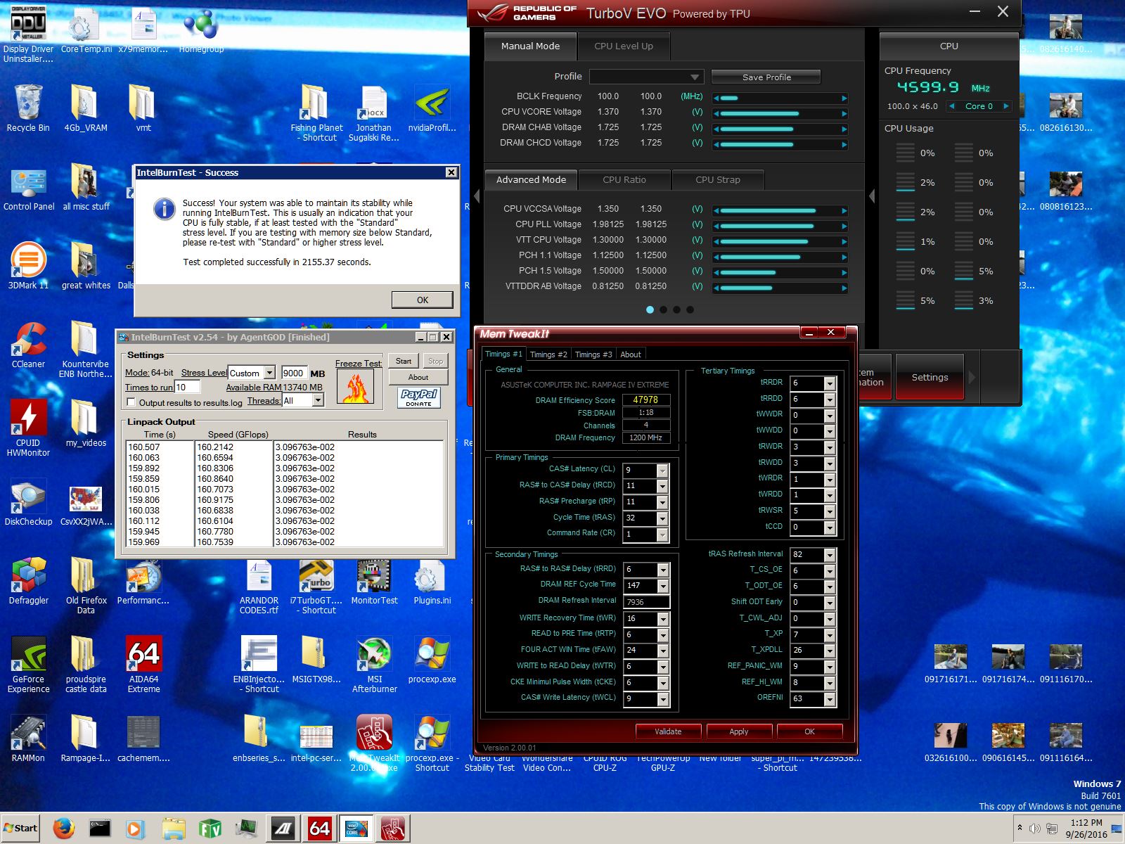
Task: Click the Windows Start button
Action: pyautogui.click(x=21, y=829)
